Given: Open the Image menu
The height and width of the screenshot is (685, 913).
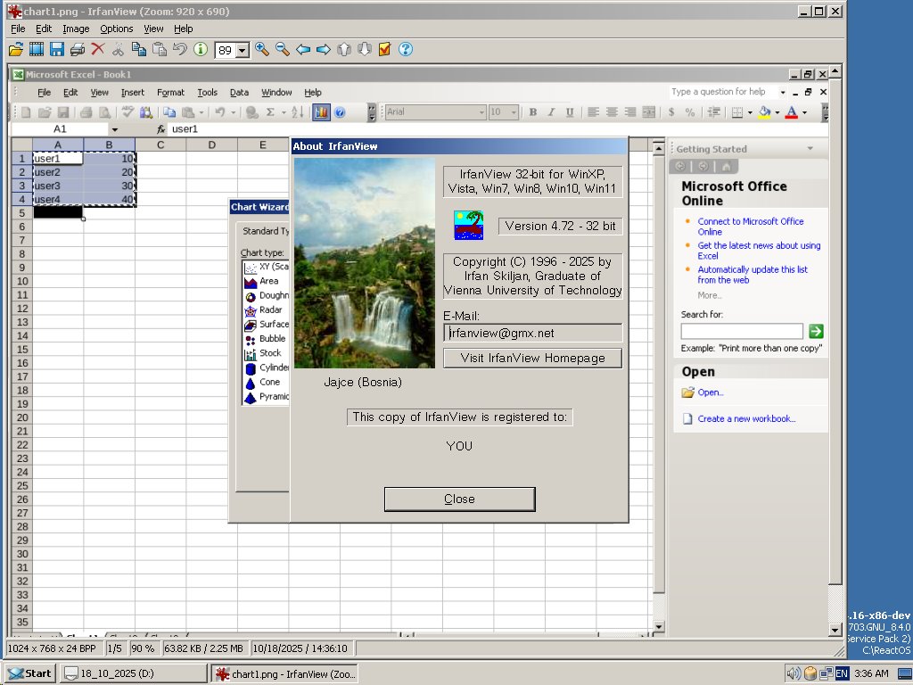Looking at the screenshot, I should [76, 29].
